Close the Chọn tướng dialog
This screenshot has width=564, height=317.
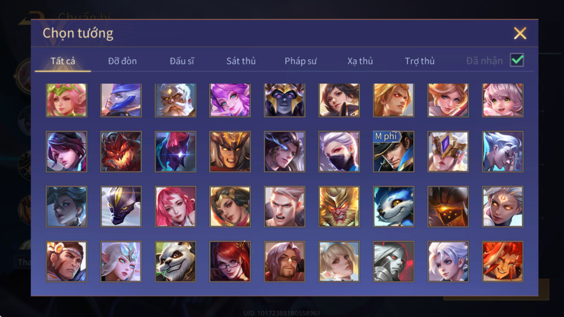[x=520, y=33]
